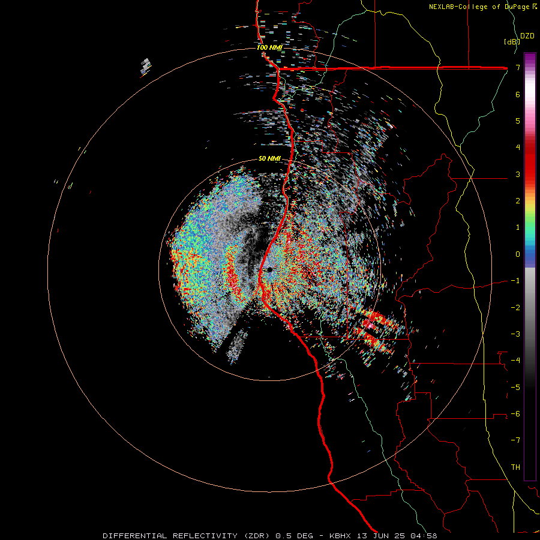Click scale value 5 on the legend

coord(518,121)
